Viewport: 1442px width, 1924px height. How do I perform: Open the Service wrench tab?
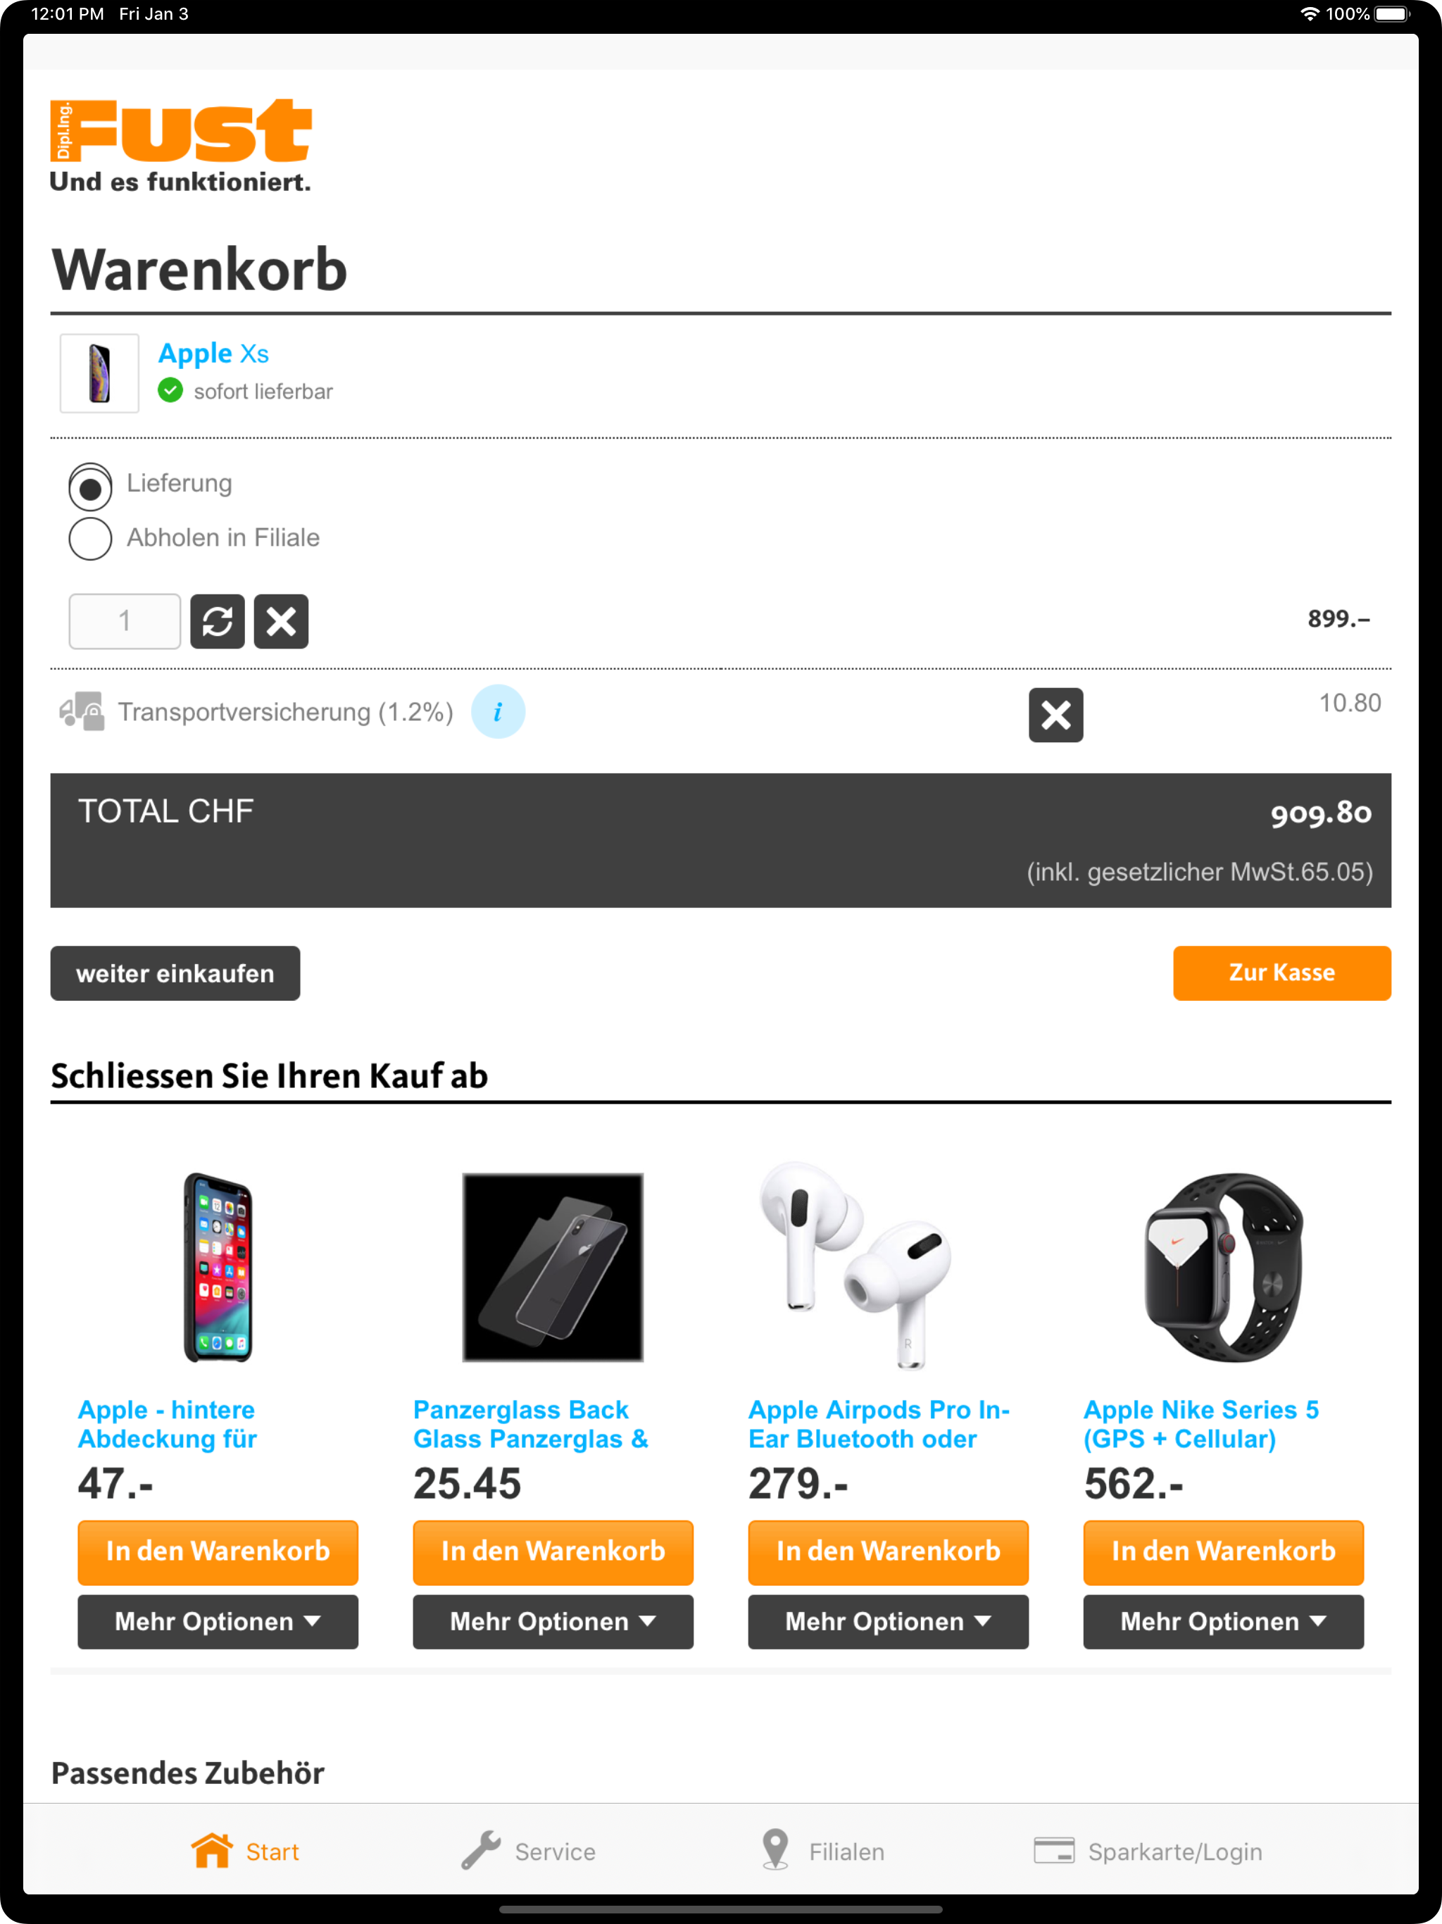click(x=528, y=1851)
